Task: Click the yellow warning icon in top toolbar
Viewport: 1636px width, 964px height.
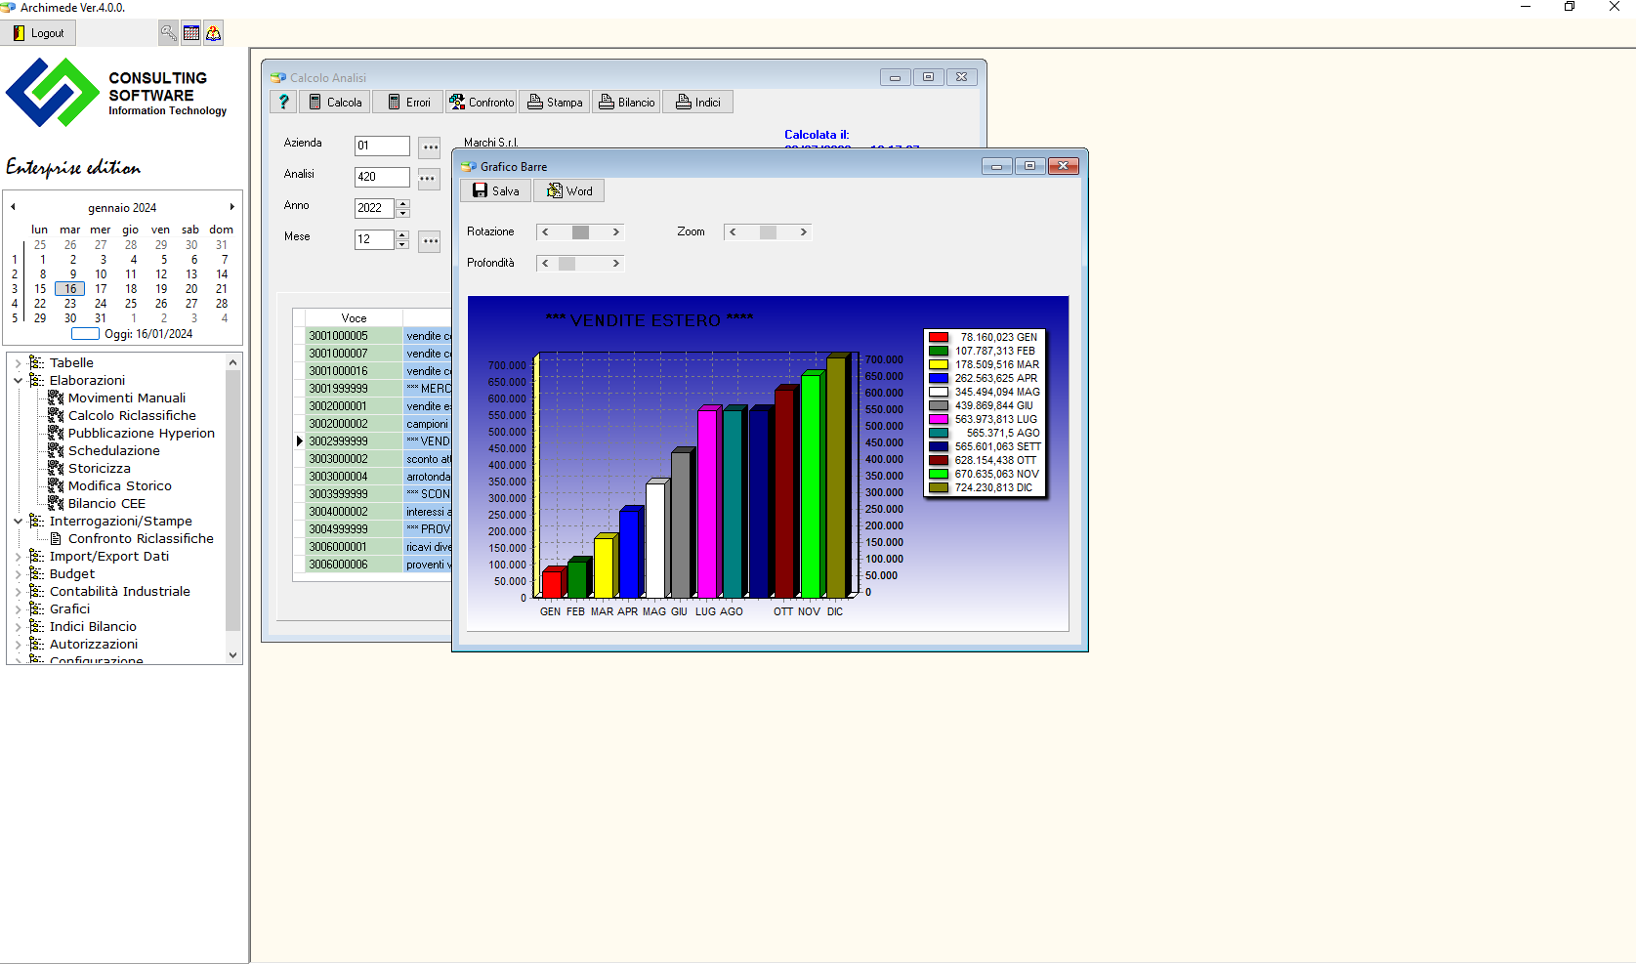Action: [213, 33]
